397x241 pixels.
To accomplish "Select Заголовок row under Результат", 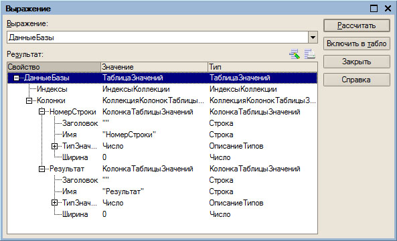I will click(x=162, y=180).
